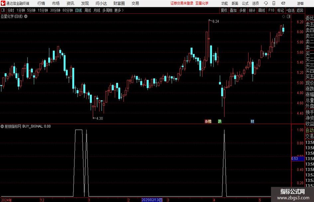Switch to 15分钟 period
Viewport: 314px width, 202px height.
click(x=43, y=10)
